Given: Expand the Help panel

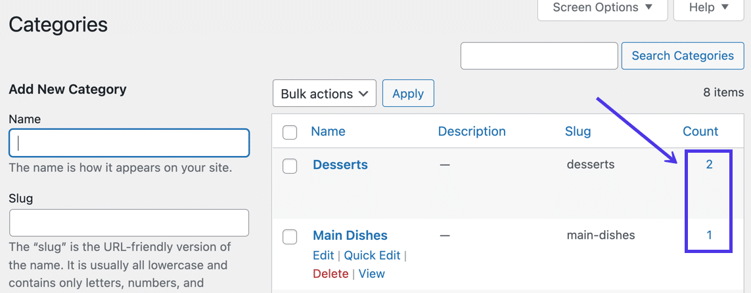Looking at the screenshot, I should tap(708, 8).
